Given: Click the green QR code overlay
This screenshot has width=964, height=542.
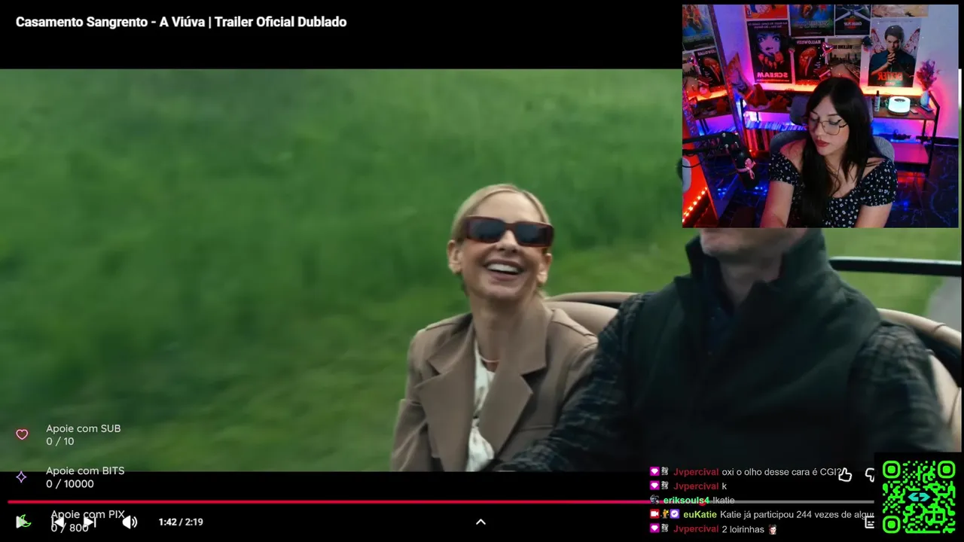Looking at the screenshot, I should point(919,497).
